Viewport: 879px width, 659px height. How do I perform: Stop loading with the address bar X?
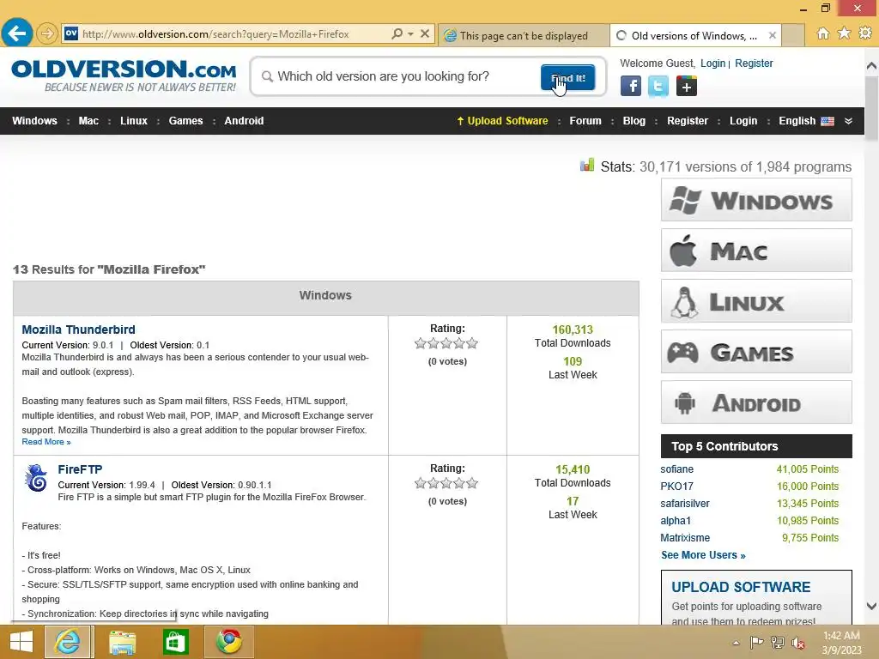coord(425,33)
